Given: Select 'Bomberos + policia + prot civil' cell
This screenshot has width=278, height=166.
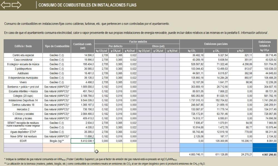Looking at the screenshot, I should 23,87.
